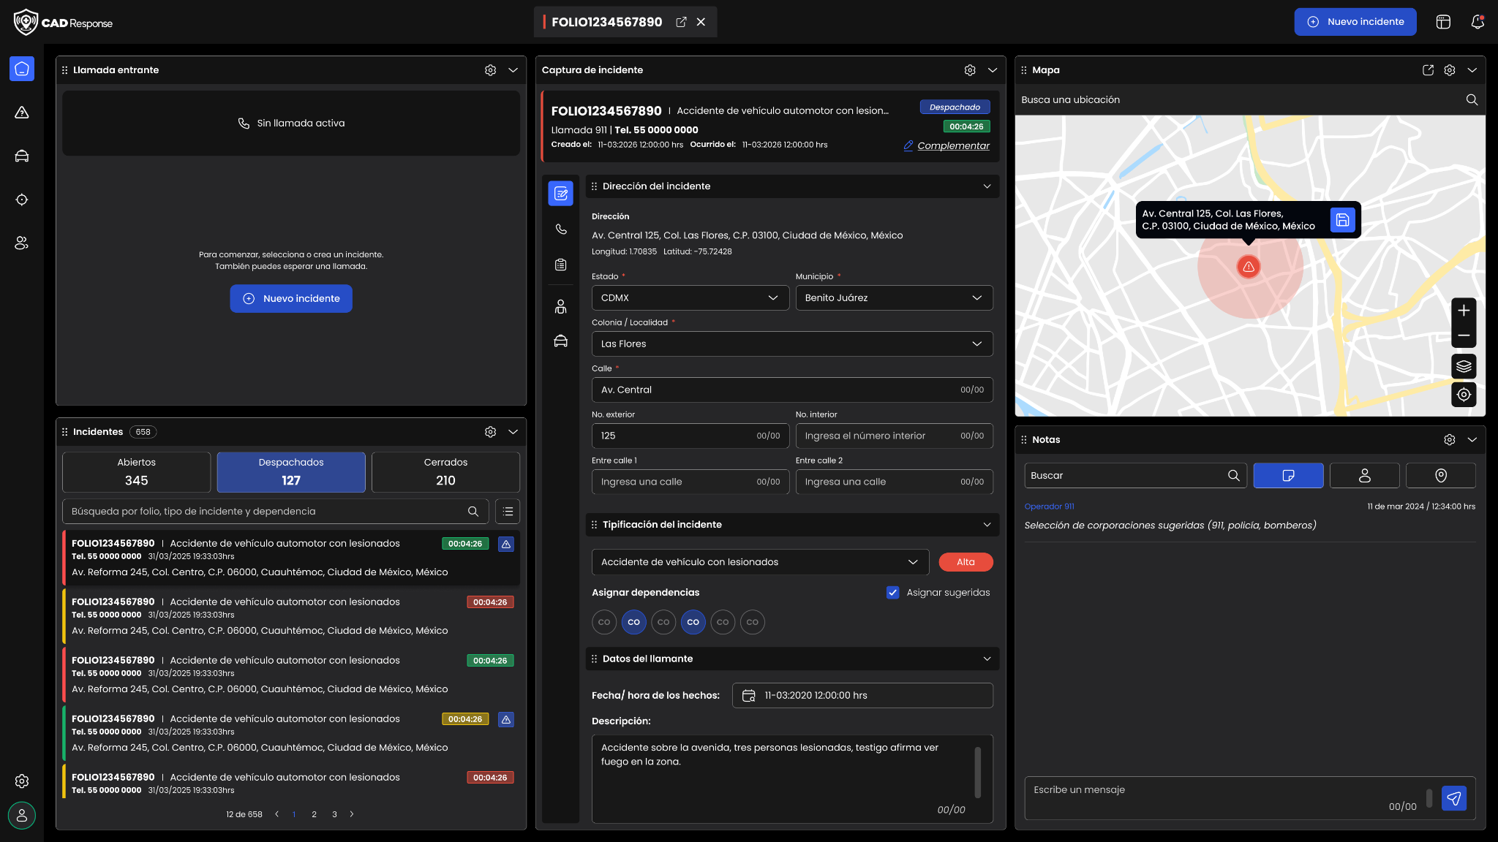
Task: Toggle the second CO dependency circle
Action: [633, 622]
